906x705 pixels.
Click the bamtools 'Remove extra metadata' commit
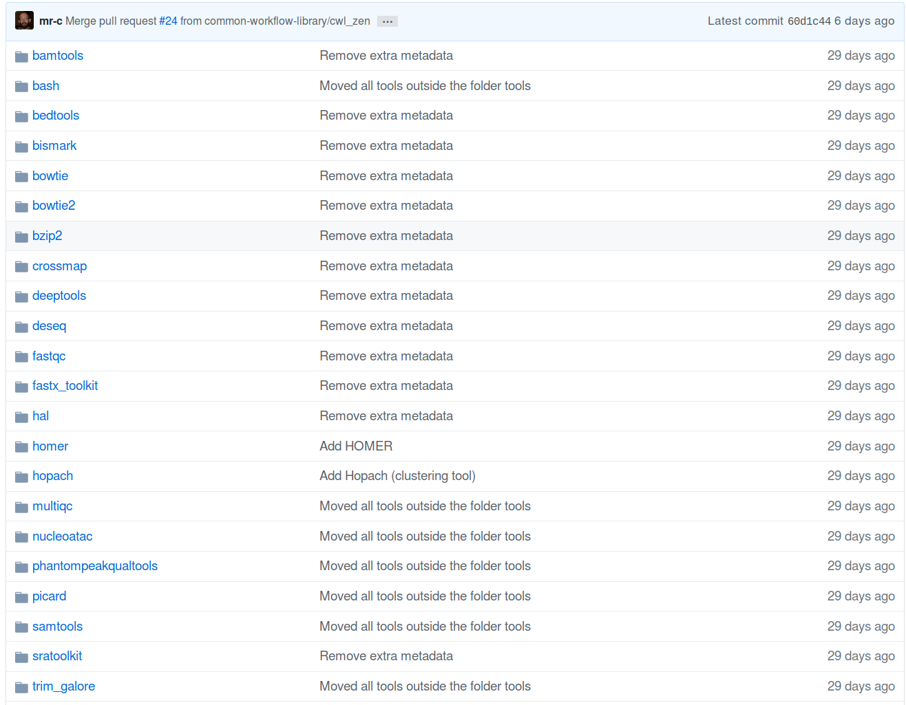pyautogui.click(x=386, y=56)
